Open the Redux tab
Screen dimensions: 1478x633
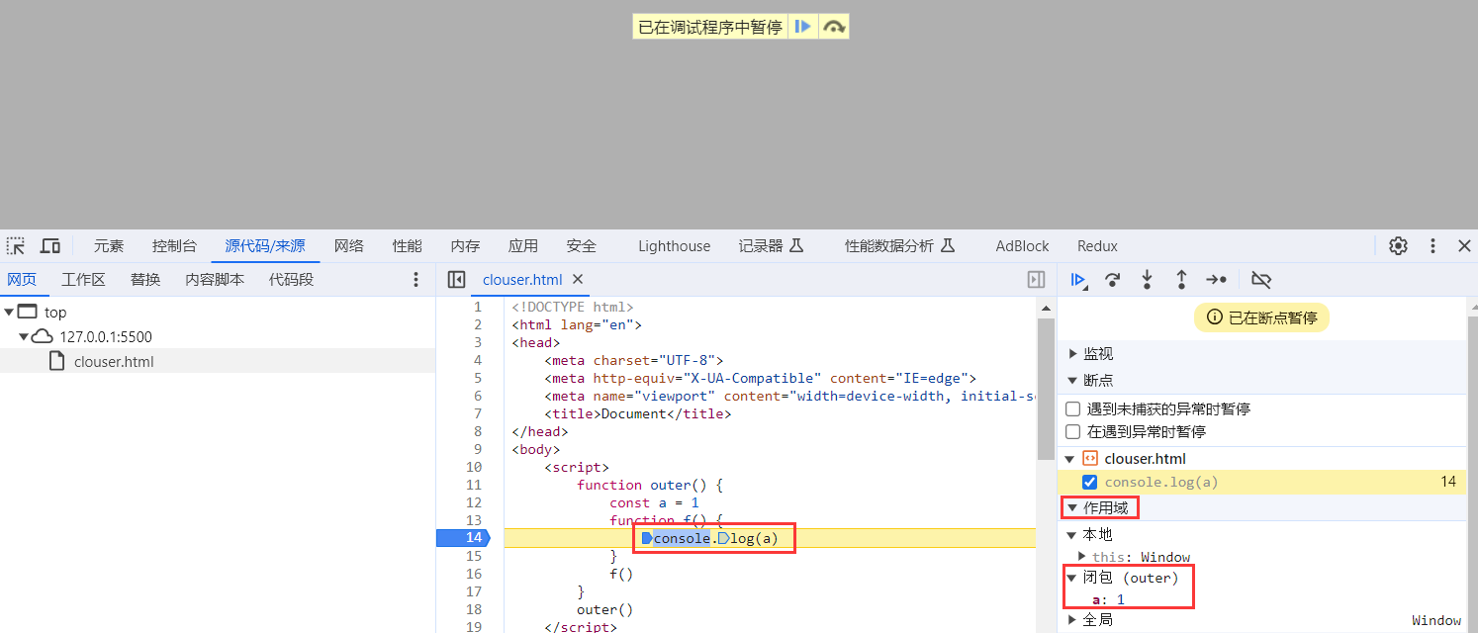pyautogui.click(x=1097, y=246)
